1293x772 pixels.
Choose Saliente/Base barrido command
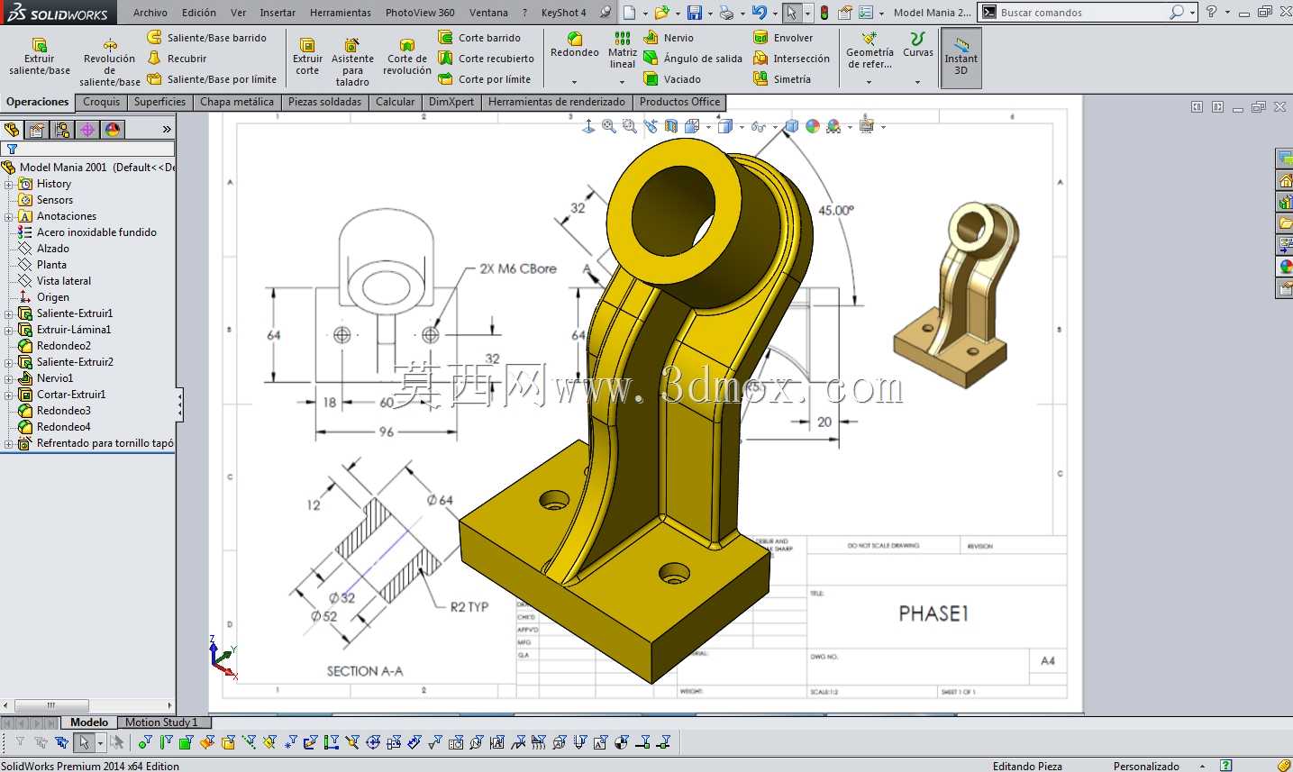(206, 38)
